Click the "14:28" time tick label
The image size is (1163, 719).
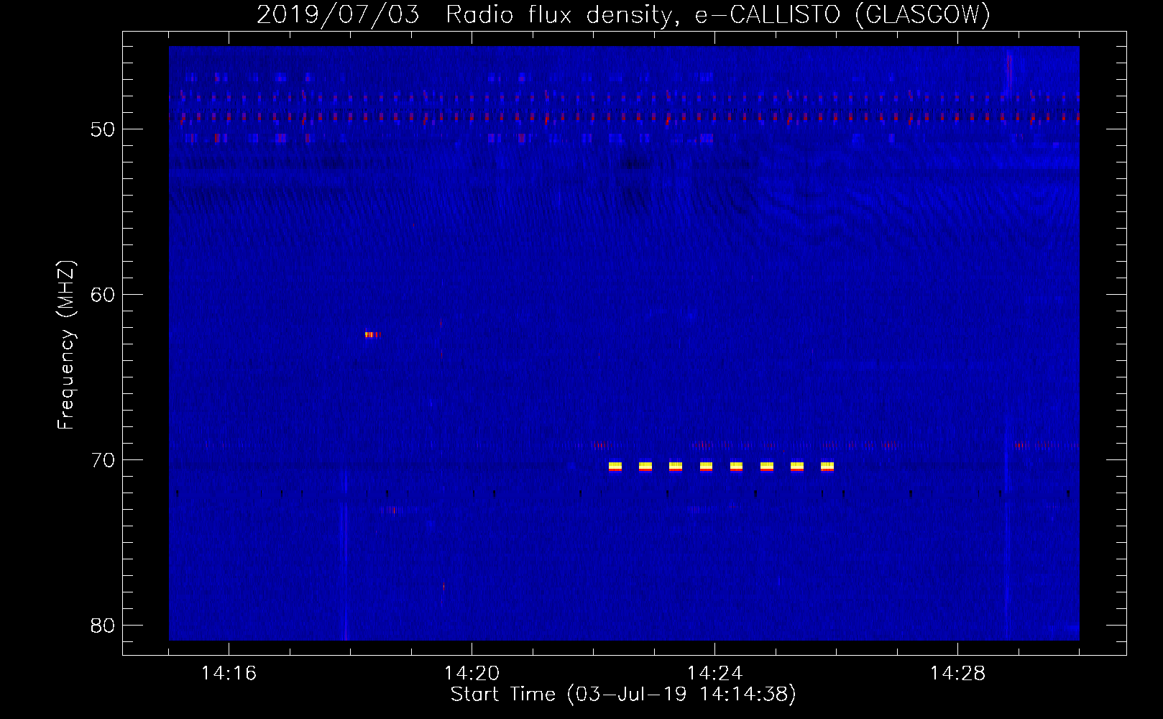coord(957,673)
